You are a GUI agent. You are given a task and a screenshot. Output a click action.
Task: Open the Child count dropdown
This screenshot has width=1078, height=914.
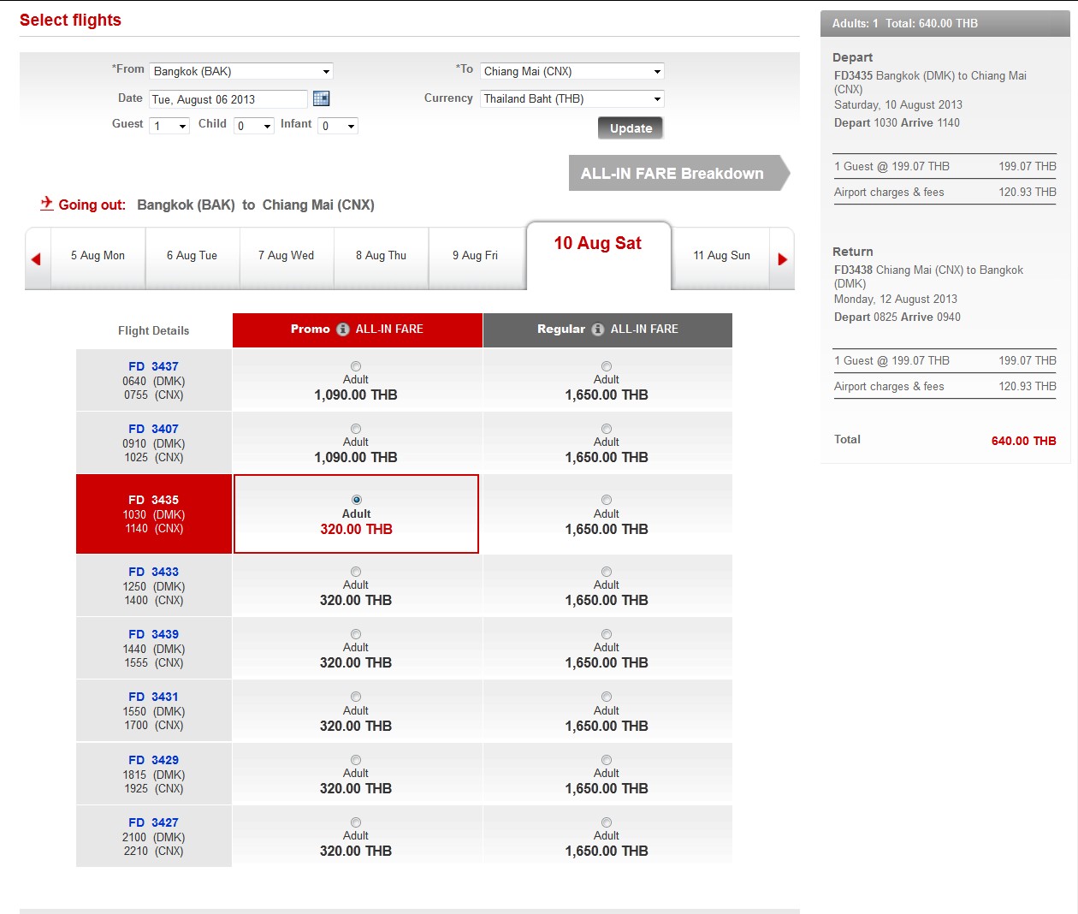[x=254, y=126]
